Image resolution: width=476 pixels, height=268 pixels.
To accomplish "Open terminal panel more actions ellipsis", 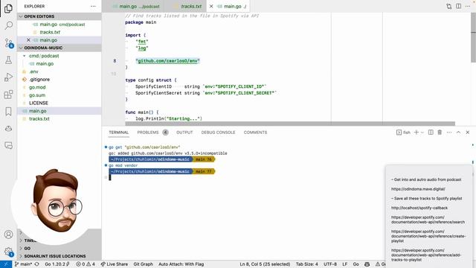I will coord(449,133).
